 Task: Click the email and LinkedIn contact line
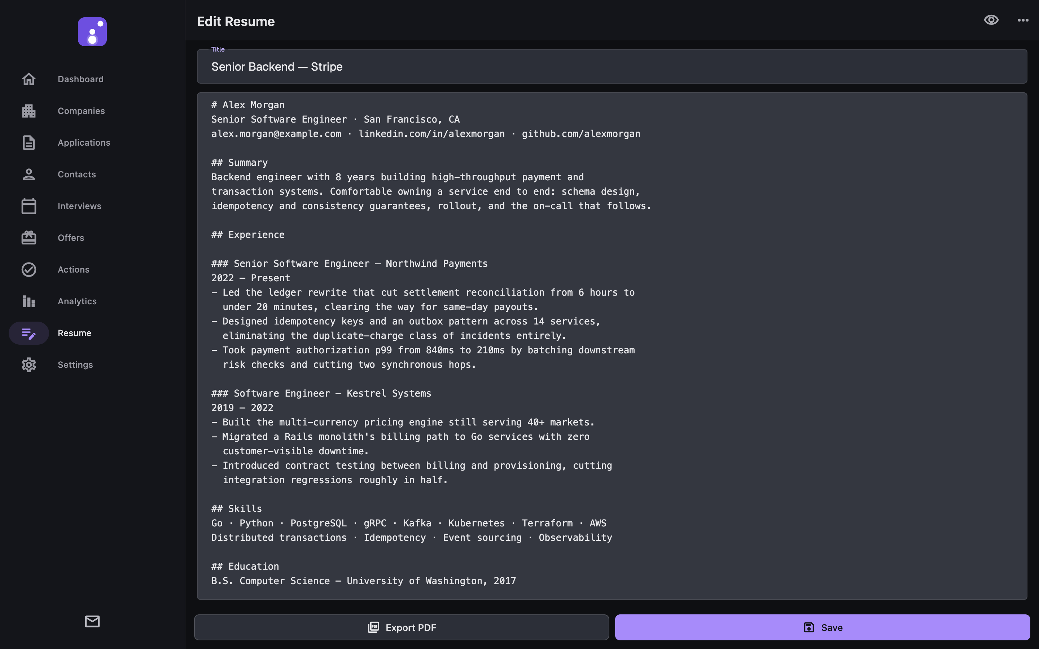coord(425,134)
